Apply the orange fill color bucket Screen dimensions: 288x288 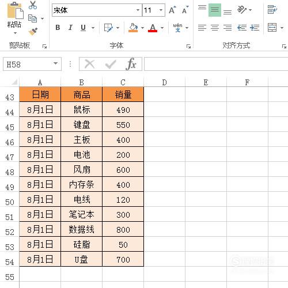click(133, 28)
